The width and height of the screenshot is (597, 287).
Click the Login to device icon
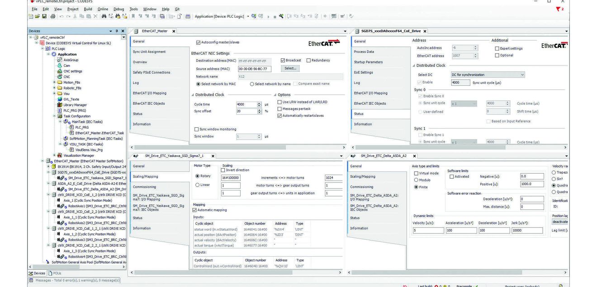click(x=255, y=16)
